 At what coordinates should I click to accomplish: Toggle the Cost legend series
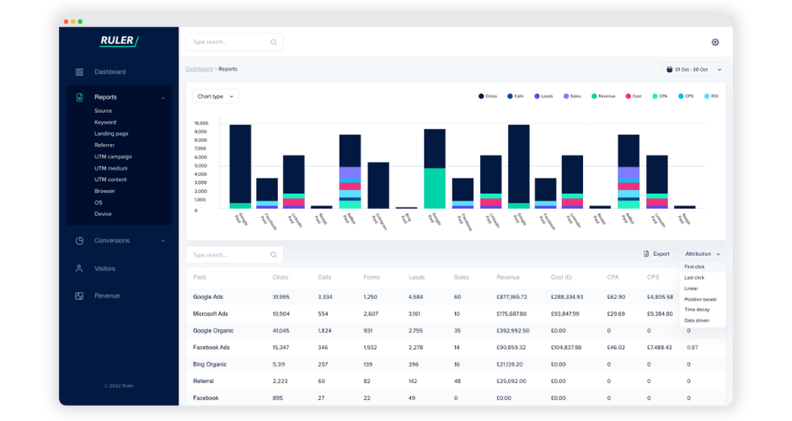click(634, 96)
